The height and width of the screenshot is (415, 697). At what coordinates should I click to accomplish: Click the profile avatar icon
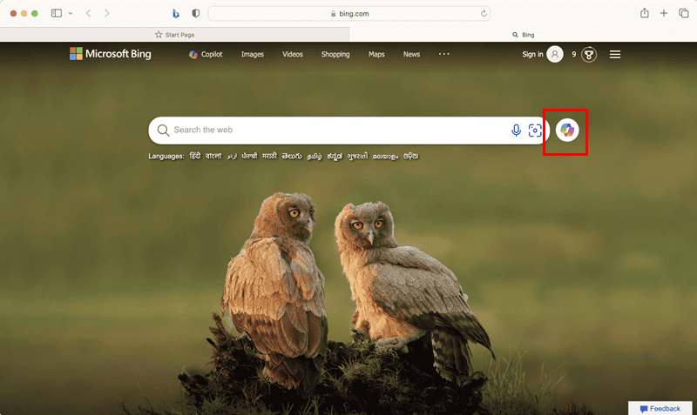coord(555,54)
